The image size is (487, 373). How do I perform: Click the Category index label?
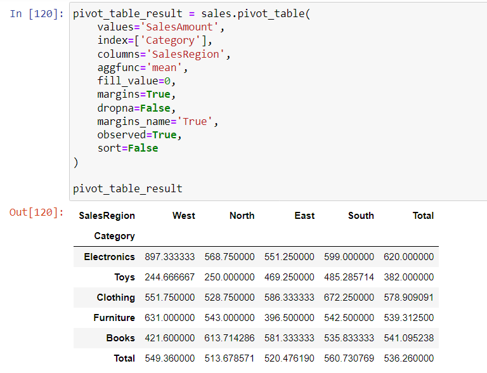point(115,236)
